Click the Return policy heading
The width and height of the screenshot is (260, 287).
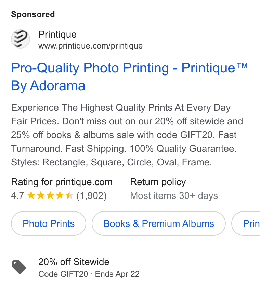tap(158, 182)
